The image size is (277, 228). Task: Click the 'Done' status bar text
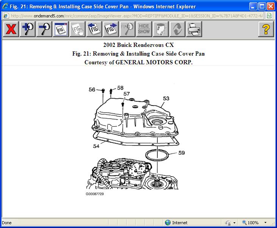point(7,223)
